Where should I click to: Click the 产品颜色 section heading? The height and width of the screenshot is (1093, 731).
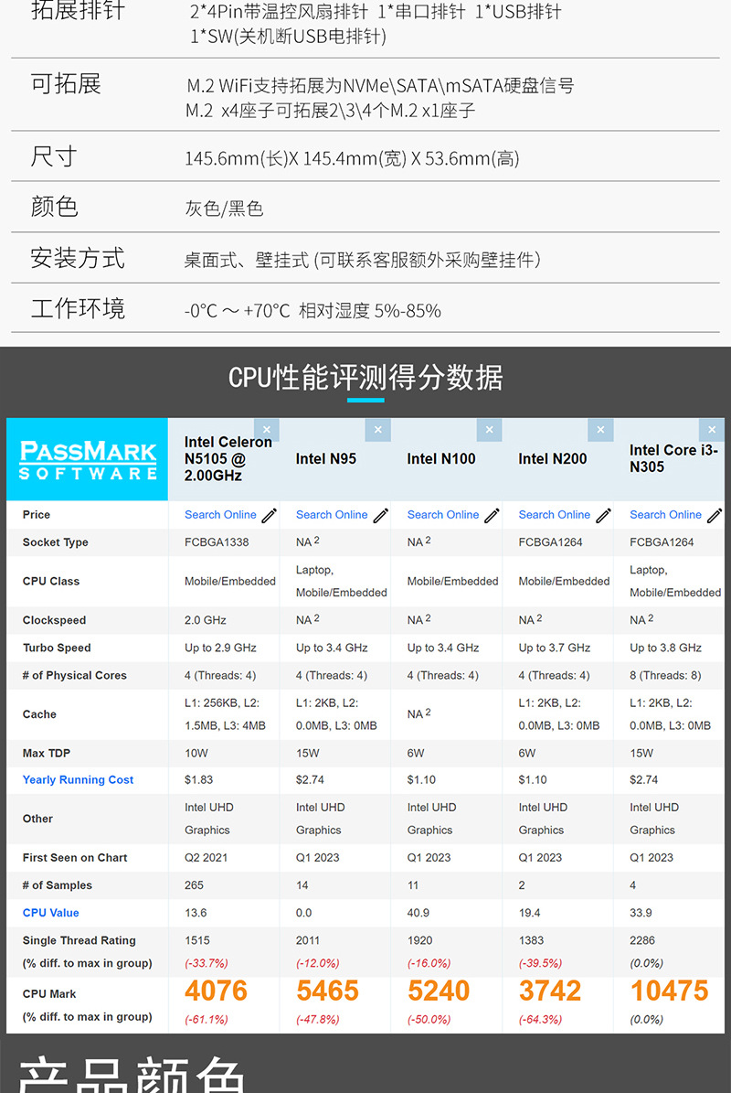(x=131, y=1074)
